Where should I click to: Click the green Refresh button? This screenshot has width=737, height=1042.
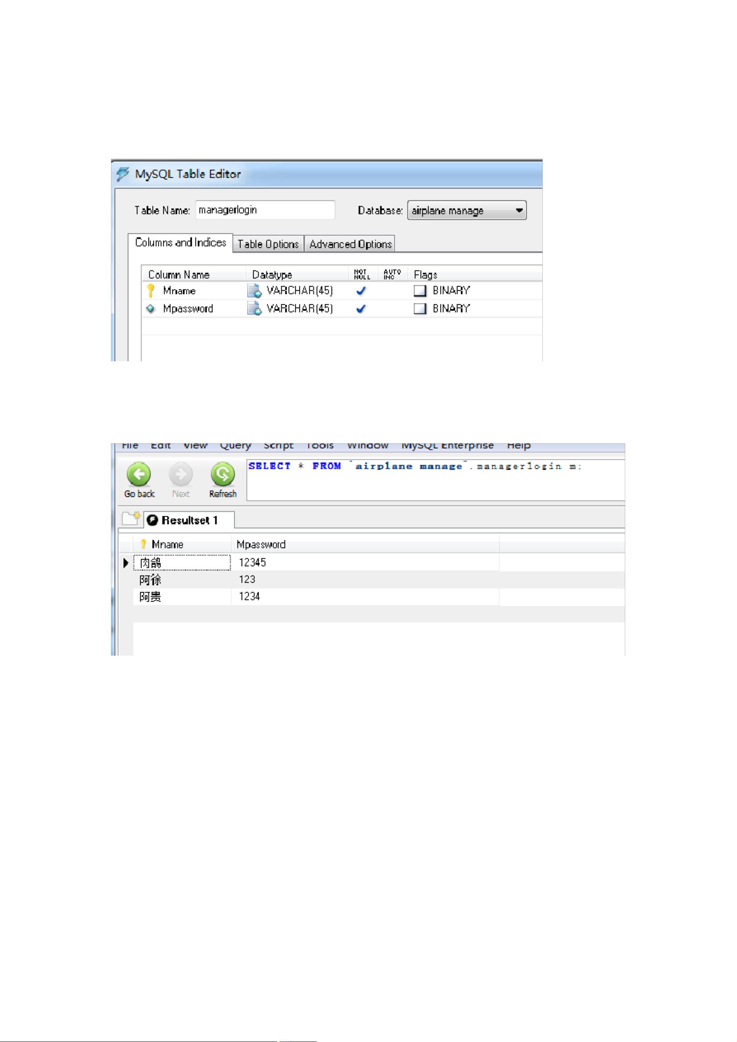(x=223, y=474)
